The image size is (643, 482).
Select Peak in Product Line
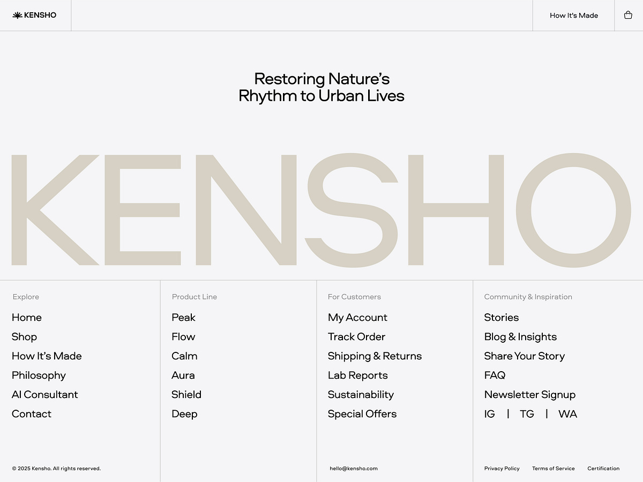tap(183, 318)
